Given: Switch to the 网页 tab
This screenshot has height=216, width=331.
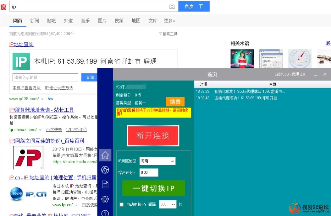Looking at the screenshot, I should tap(18, 21).
